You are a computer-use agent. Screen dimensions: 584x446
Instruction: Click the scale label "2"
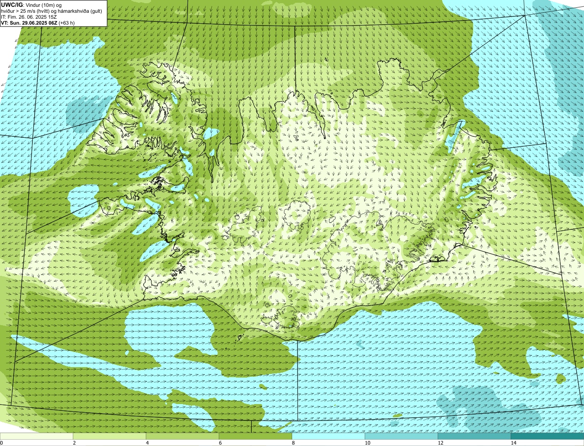pos(74,443)
